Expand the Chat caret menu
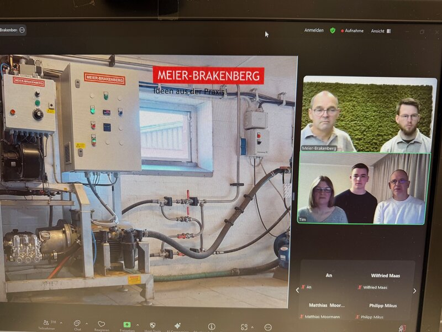442x332 pixels. point(87,324)
